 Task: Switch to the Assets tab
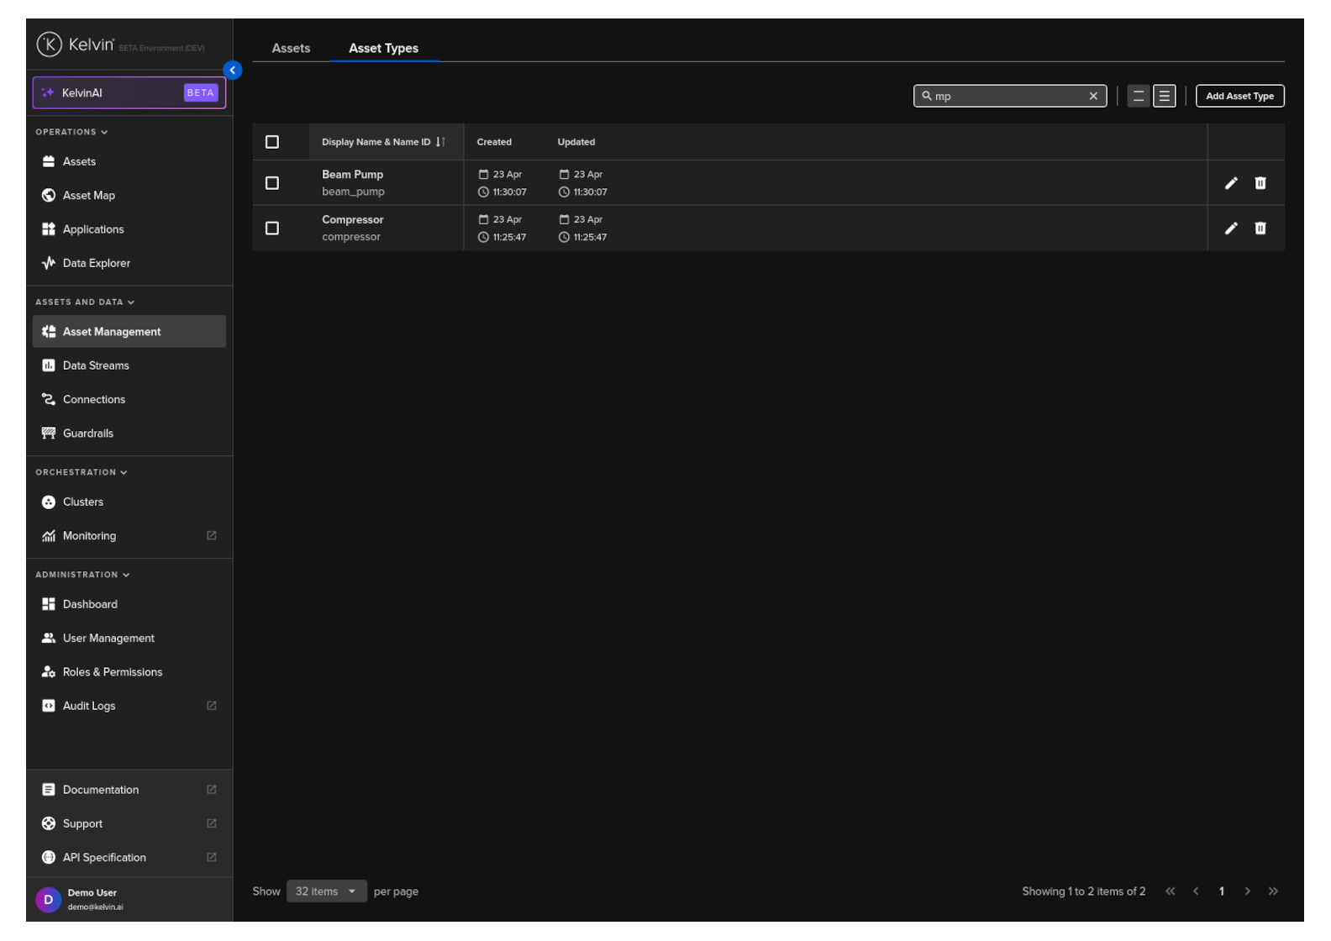(x=291, y=49)
